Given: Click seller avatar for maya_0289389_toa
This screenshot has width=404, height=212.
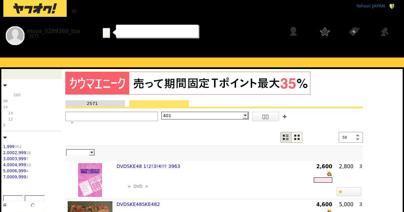Looking at the screenshot, I should click(x=15, y=35).
